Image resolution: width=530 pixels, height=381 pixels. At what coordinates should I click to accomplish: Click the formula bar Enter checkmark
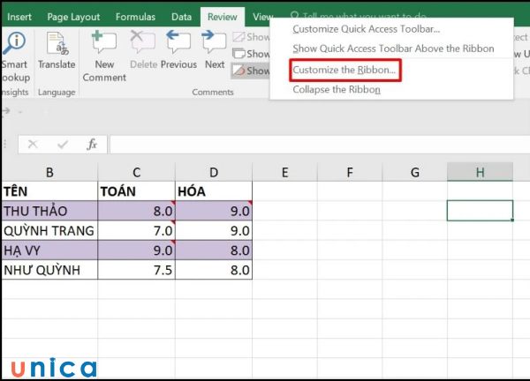63,145
